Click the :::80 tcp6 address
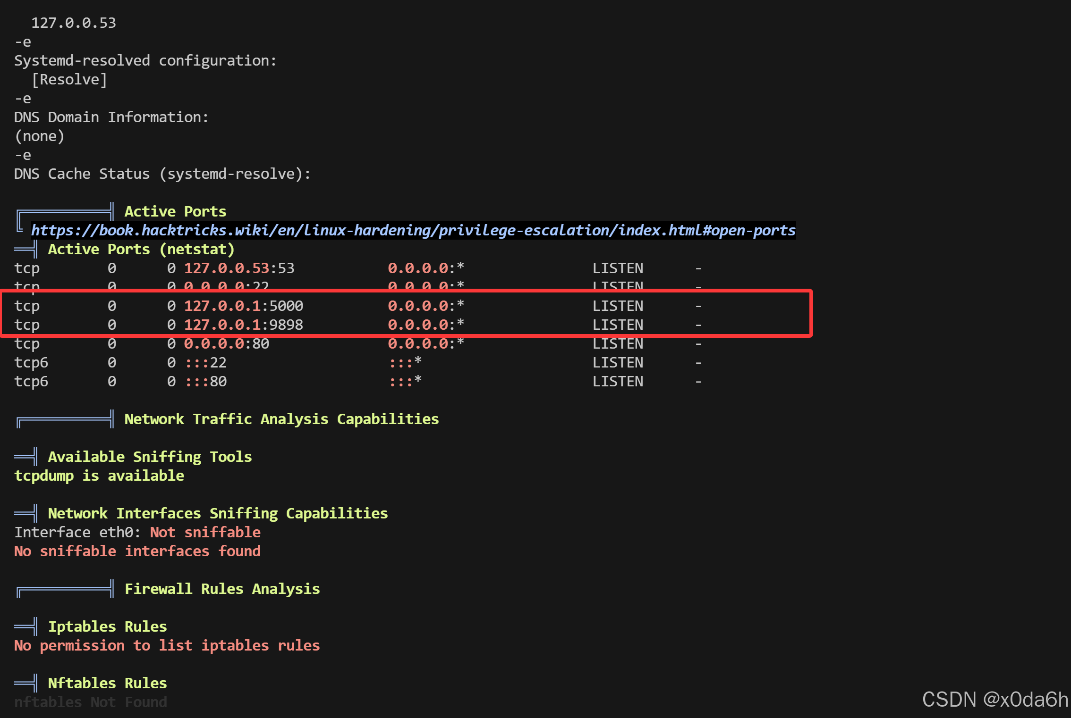Screen dimensions: 1071x718 206,381
